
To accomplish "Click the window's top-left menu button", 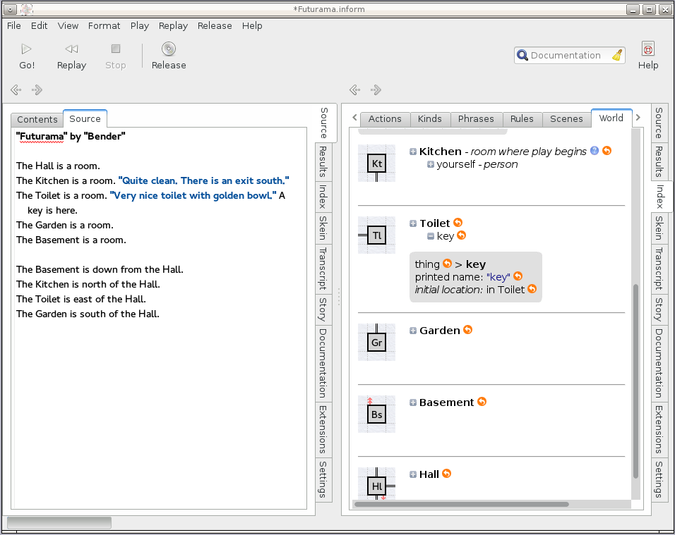I will click(x=11, y=9).
